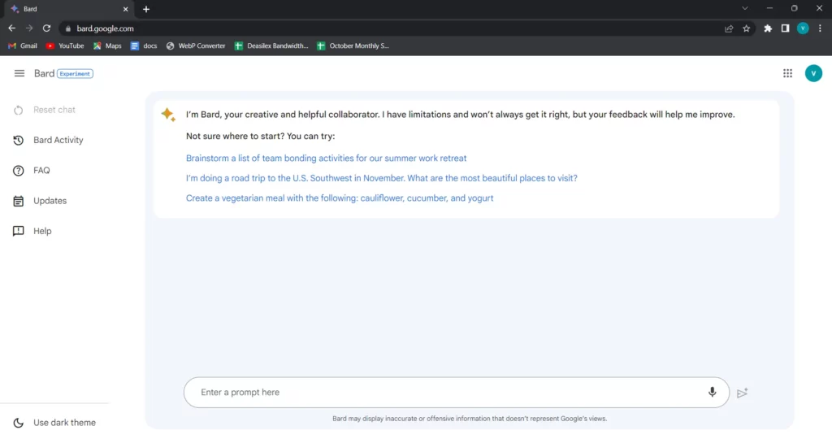Open the YouTube bookmark

coord(65,46)
